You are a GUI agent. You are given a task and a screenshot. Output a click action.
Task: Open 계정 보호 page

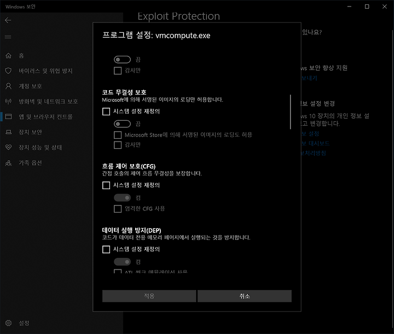[31, 86]
